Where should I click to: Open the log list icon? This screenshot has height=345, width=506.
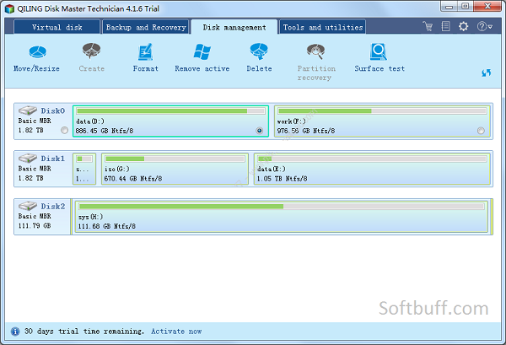click(445, 26)
